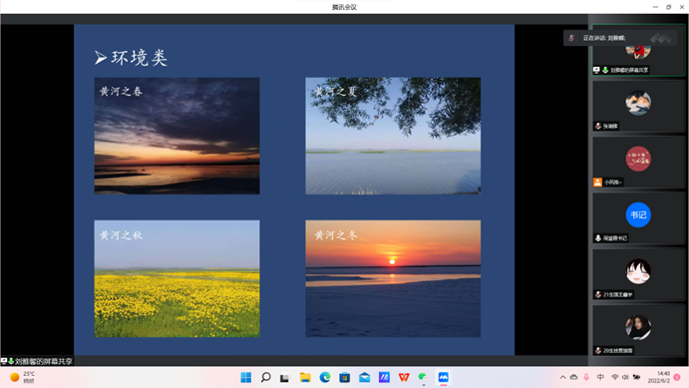This screenshot has height=388, width=689.
Task: Click muted mic icon on cartoon avatar tile
Action: 598,294
